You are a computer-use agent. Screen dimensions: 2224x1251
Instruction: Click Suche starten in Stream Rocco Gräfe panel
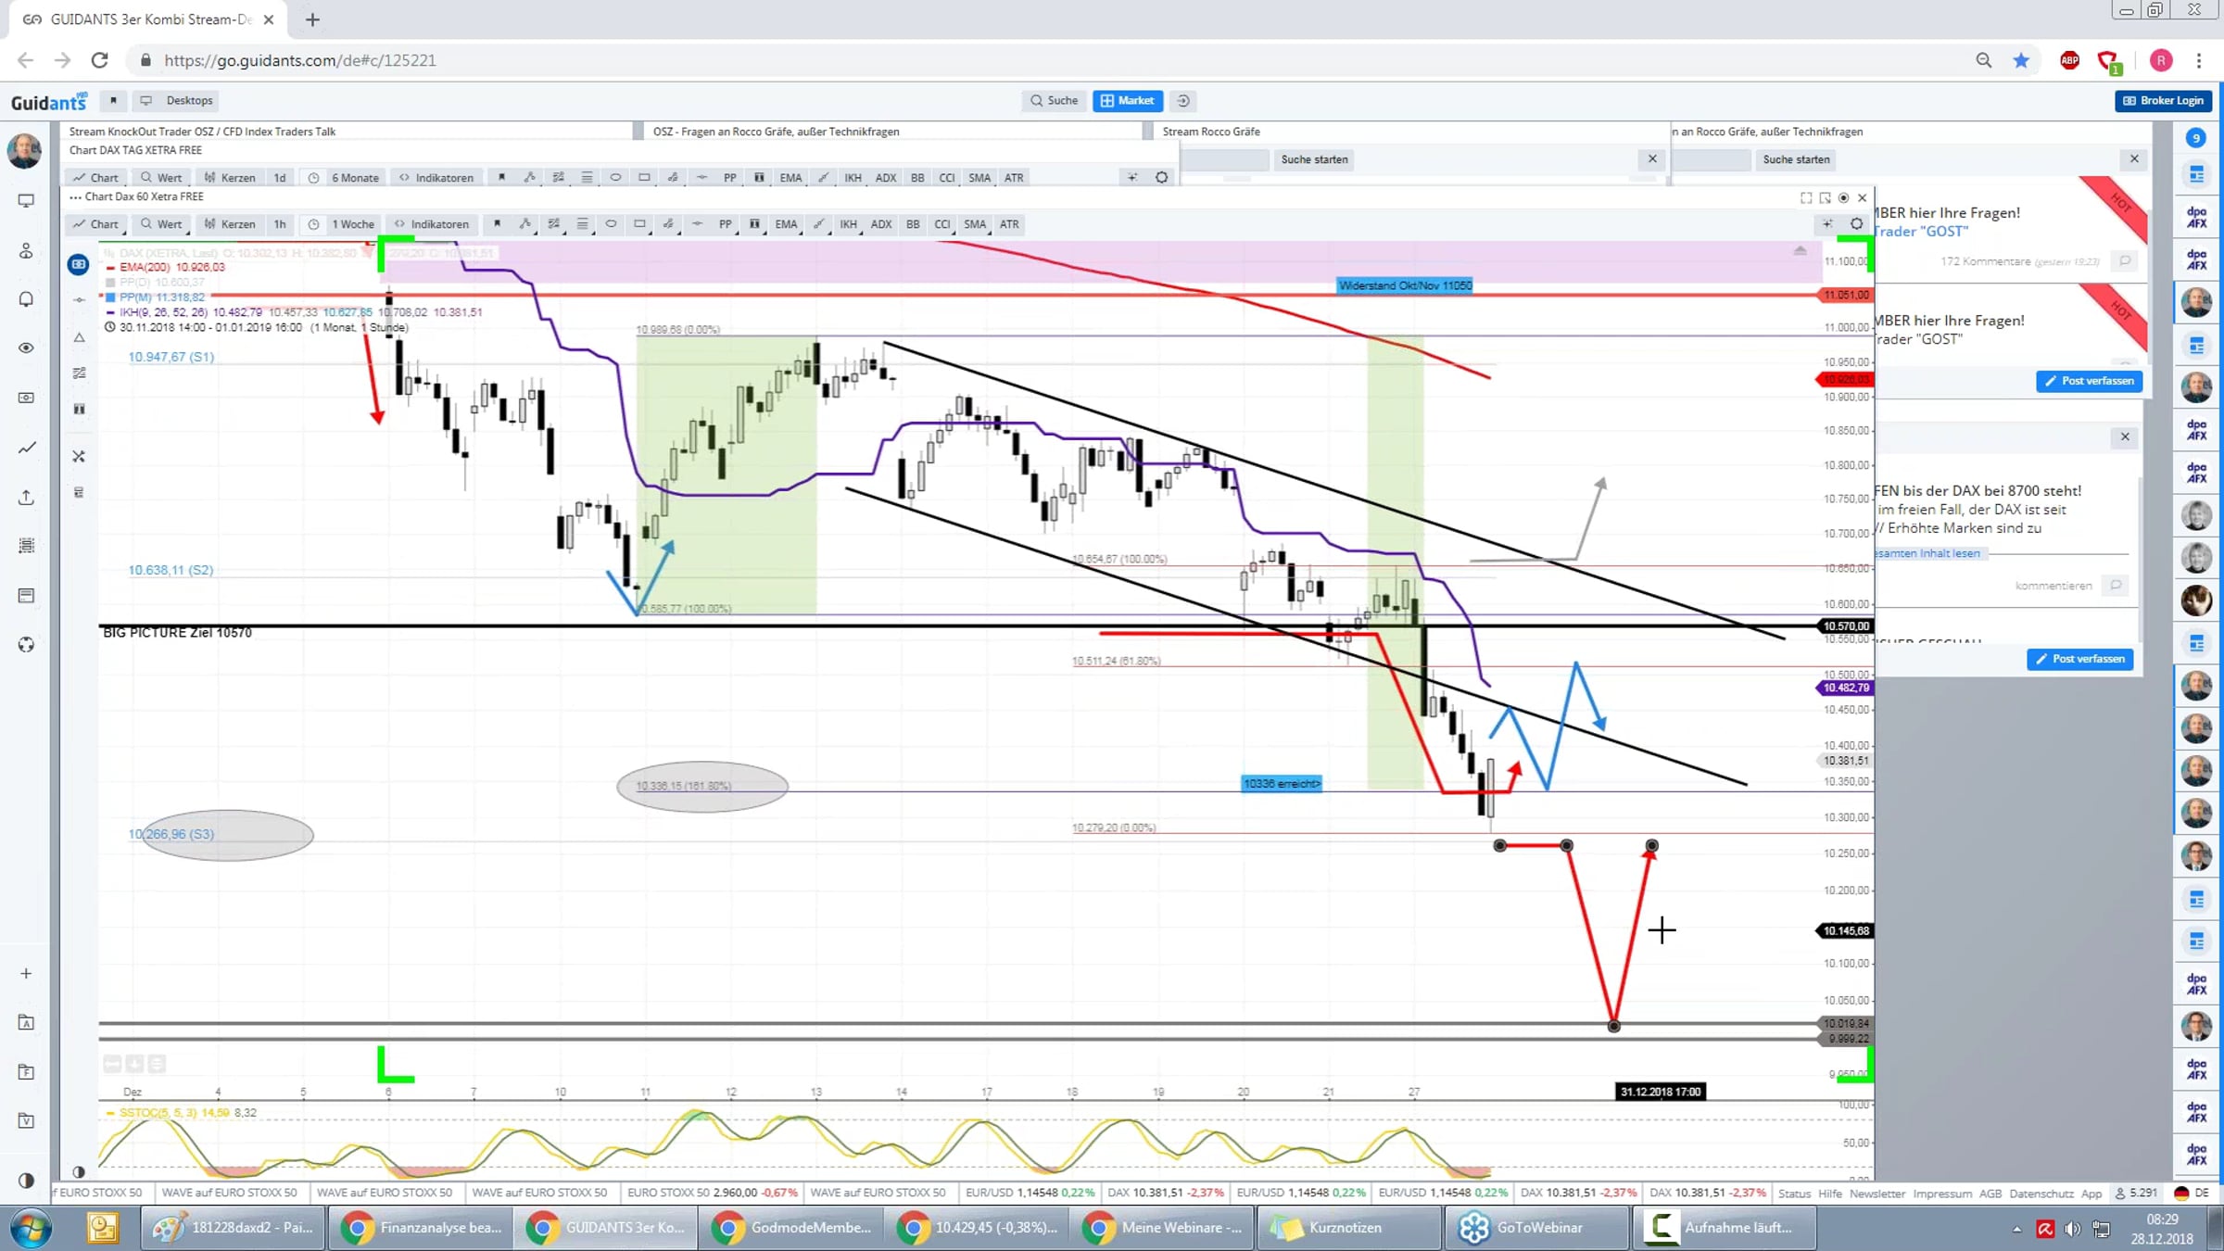click(1314, 159)
